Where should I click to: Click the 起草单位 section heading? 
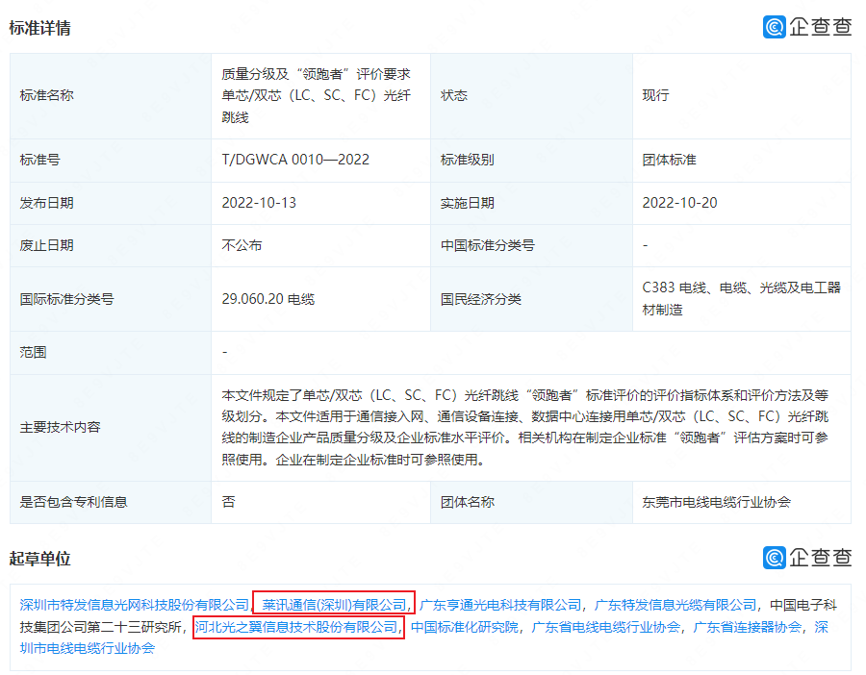39,559
